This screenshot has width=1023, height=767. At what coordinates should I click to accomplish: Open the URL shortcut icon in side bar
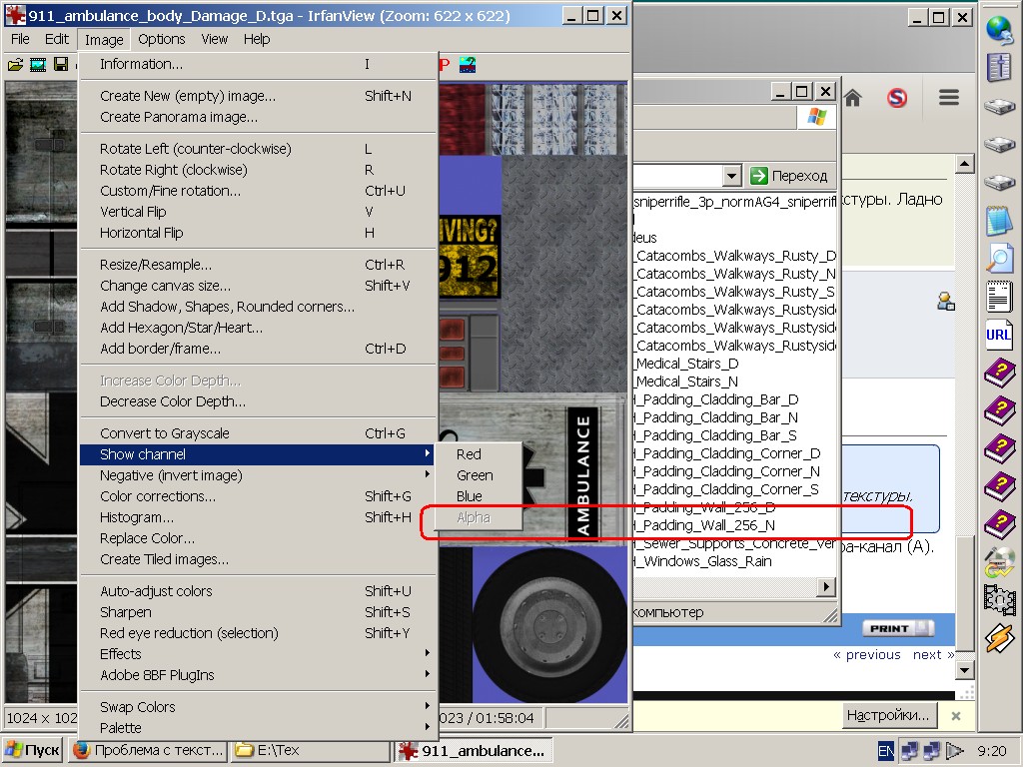pos(999,334)
